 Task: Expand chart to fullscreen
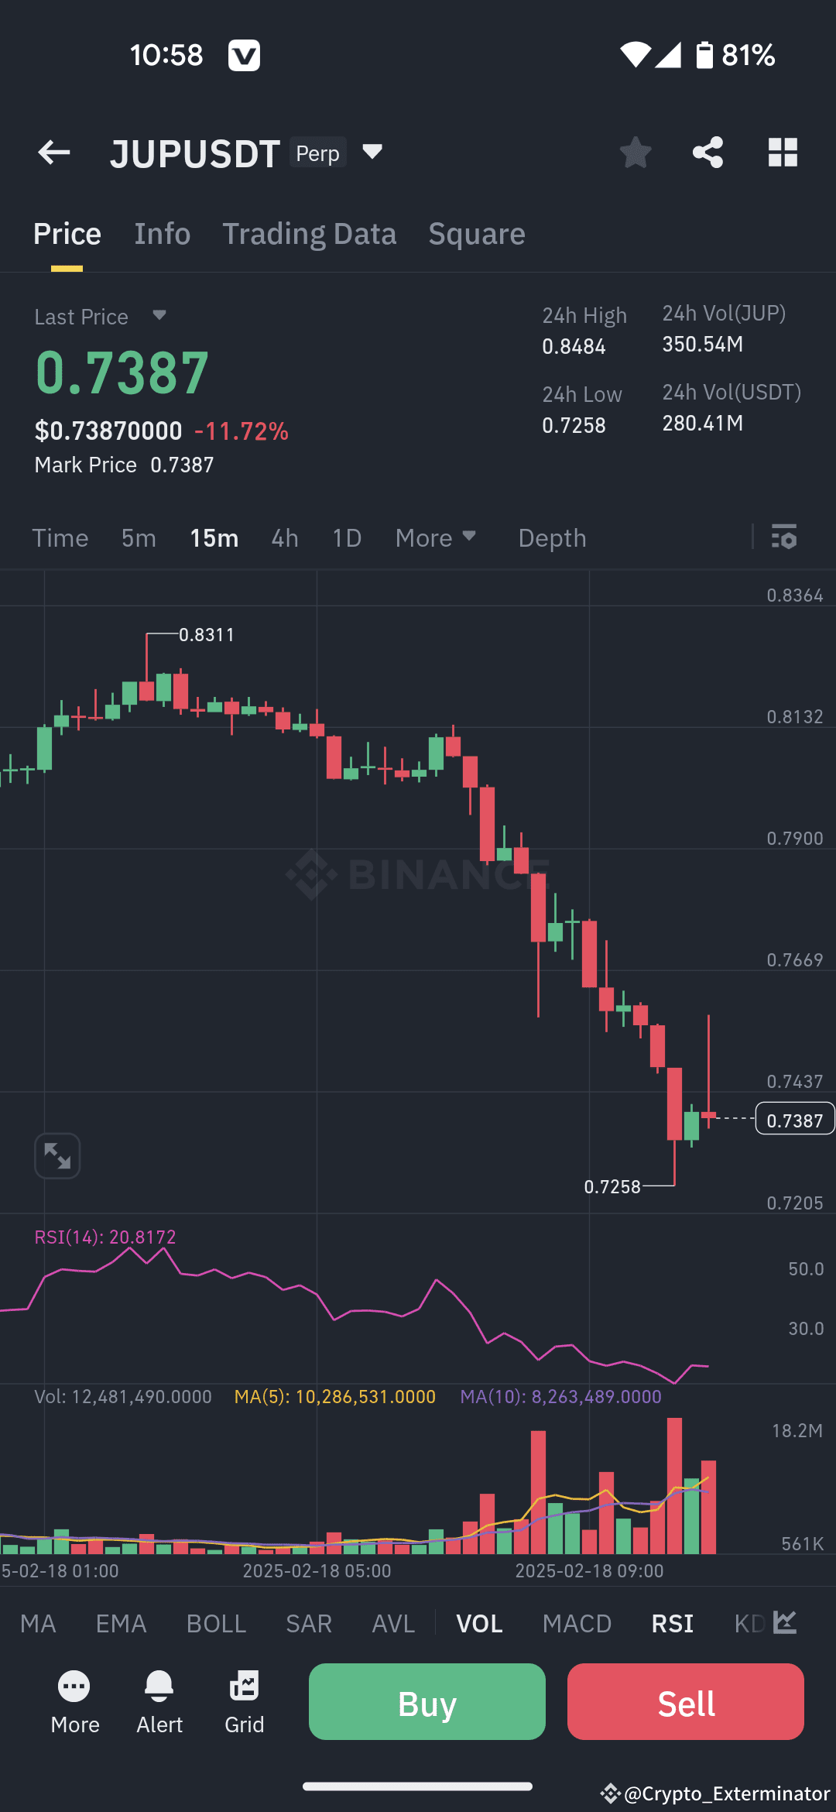pyautogui.click(x=57, y=1155)
